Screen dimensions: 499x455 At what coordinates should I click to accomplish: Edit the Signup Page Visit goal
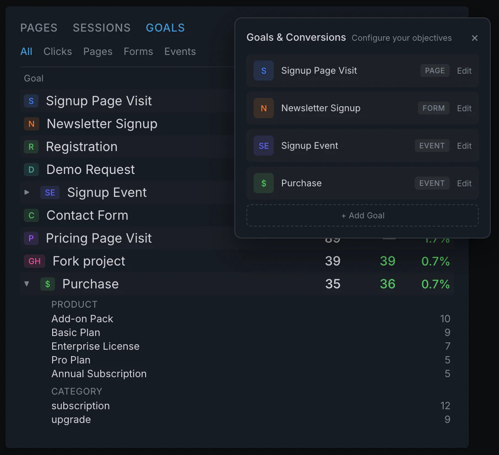(464, 70)
